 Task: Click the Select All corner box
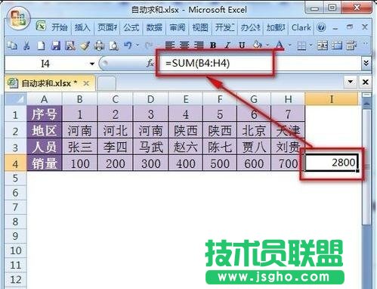(16, 99)
